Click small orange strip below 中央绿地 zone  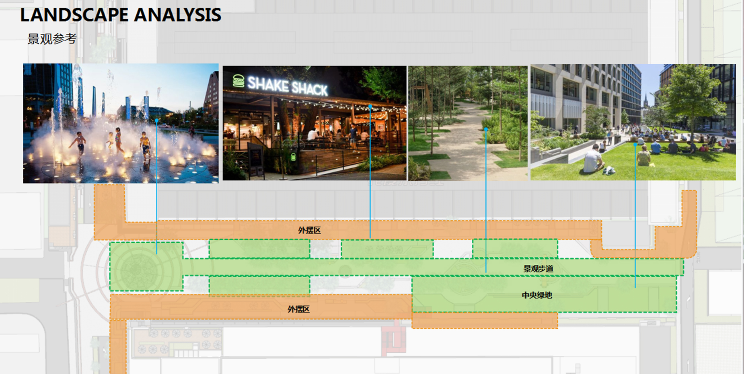coord(485,321)
